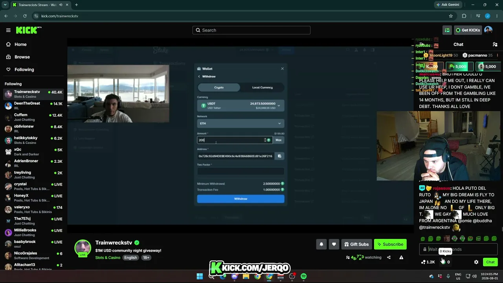Click the Gift Subs button
This screenshot has width=503, height=283.
tap(356, 244)
